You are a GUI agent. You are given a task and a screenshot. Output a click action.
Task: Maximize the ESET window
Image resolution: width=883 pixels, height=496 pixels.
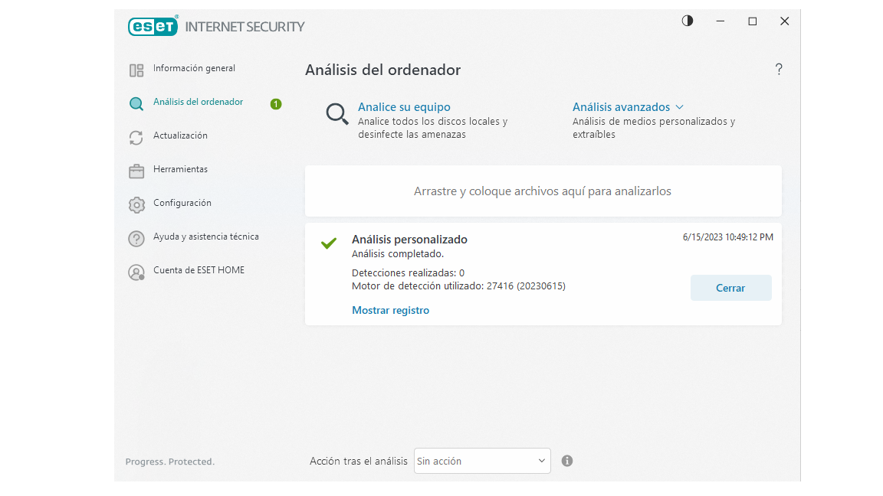click(x=753, y=21)
